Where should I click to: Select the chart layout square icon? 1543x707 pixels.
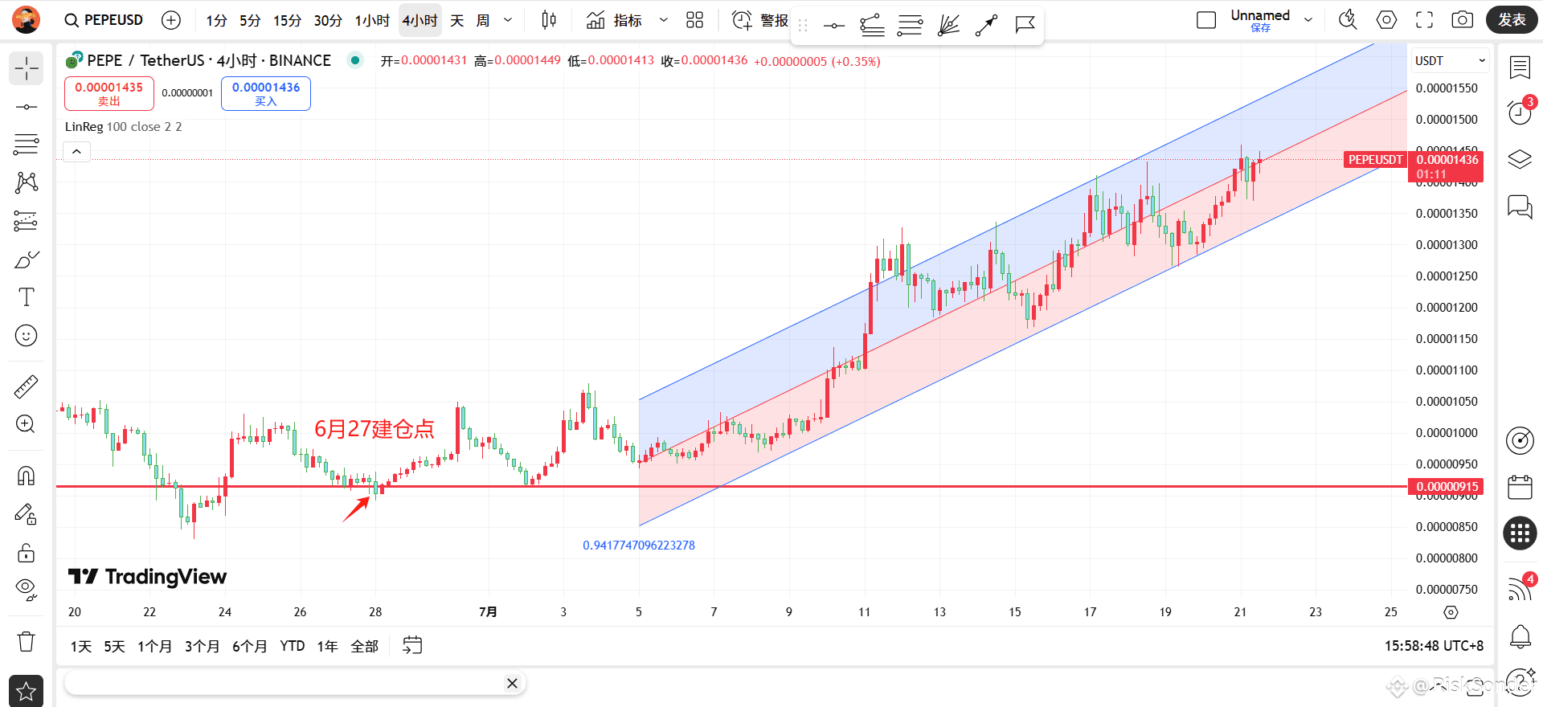1206,20
